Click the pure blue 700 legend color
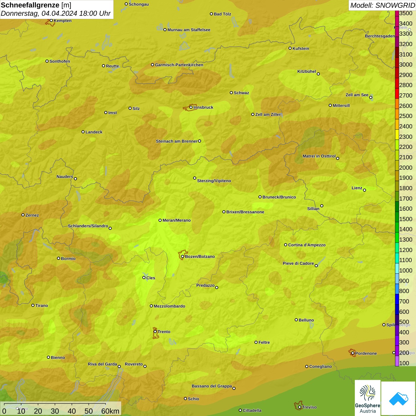 point(397,299)
